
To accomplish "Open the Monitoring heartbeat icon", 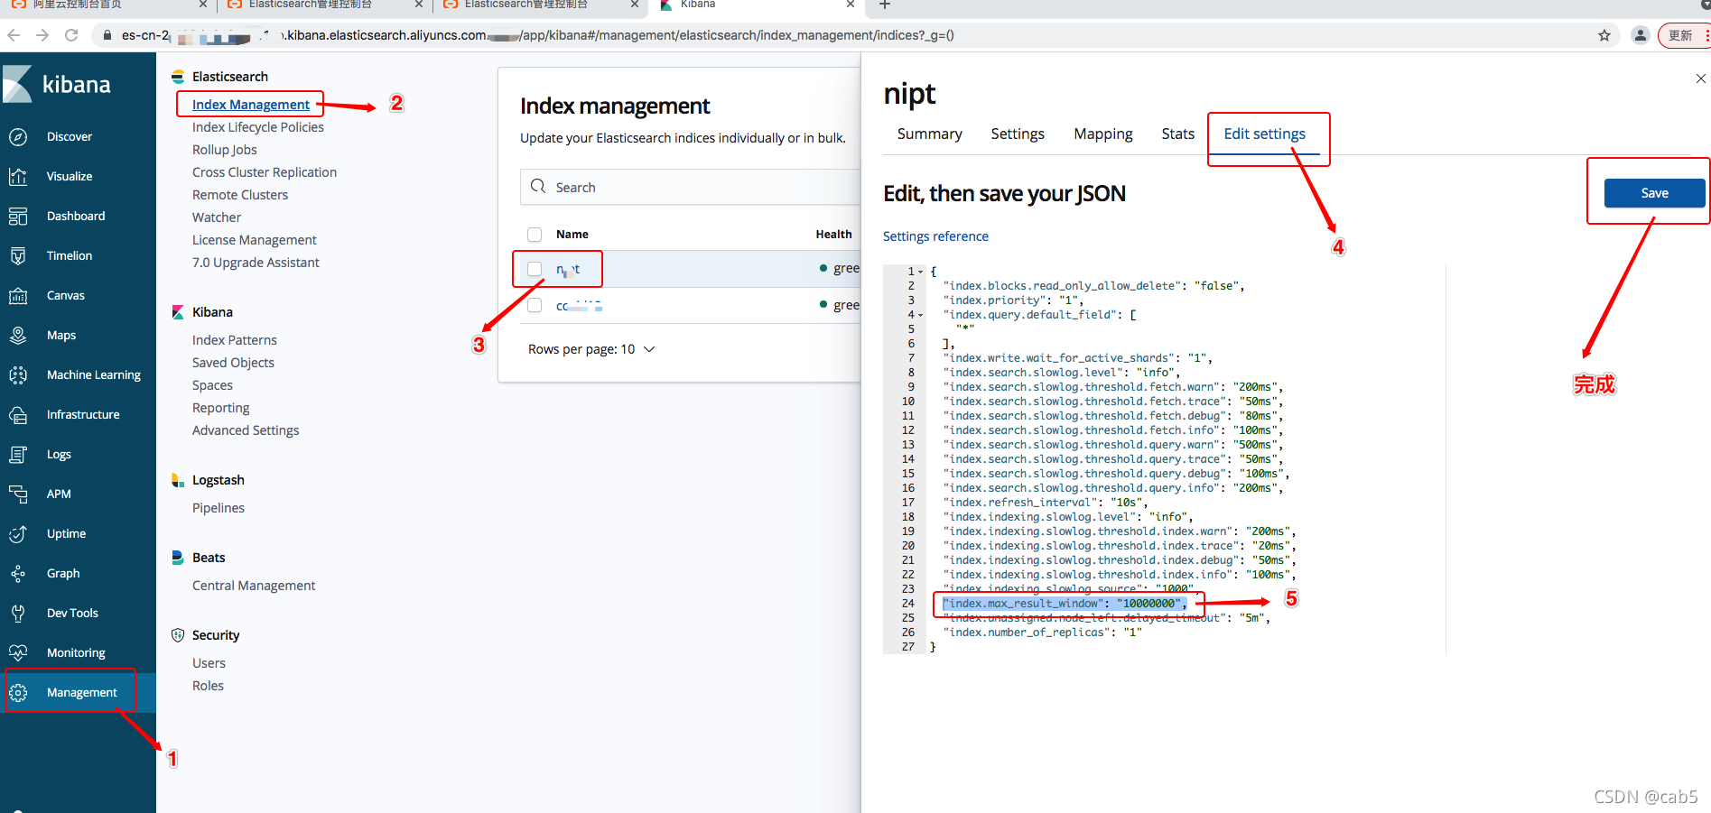I will click(x=18, y=653).
